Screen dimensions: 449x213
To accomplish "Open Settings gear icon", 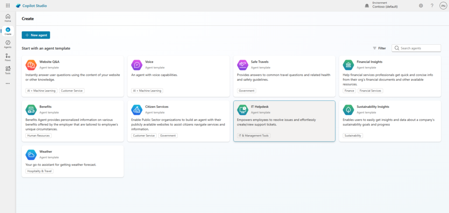I will pos(420,5).
